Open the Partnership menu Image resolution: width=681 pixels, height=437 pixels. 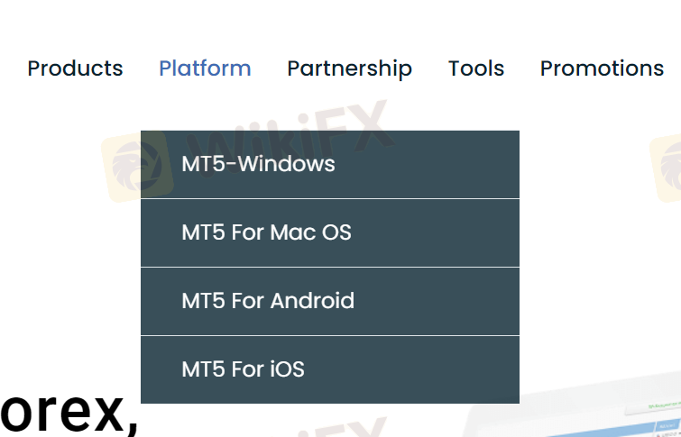tap(349, 68)
